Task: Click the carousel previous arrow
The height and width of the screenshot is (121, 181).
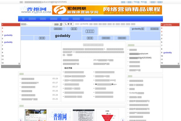Action: point(21,119)
